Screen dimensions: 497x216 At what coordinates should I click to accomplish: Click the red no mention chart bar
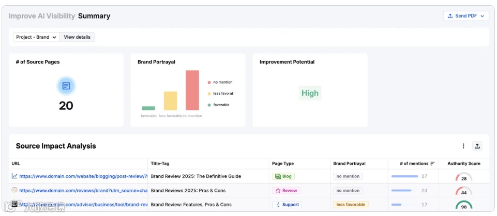tap(192, 90)
